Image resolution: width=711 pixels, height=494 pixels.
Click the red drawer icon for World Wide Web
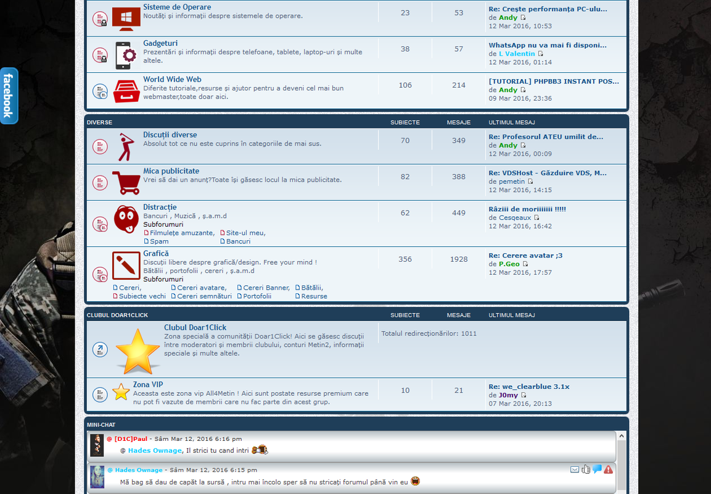pos(126,91)
